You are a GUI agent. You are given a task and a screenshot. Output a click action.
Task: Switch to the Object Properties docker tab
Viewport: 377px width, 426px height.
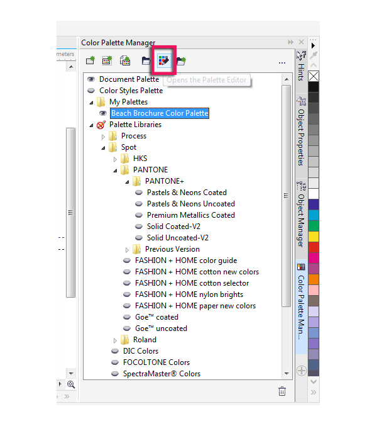point(301,137)
